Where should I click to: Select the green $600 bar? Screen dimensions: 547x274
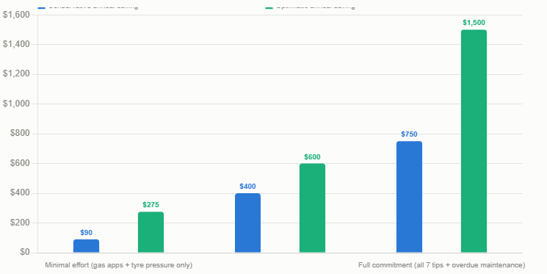pyautogui.click(x=312, y=208)
